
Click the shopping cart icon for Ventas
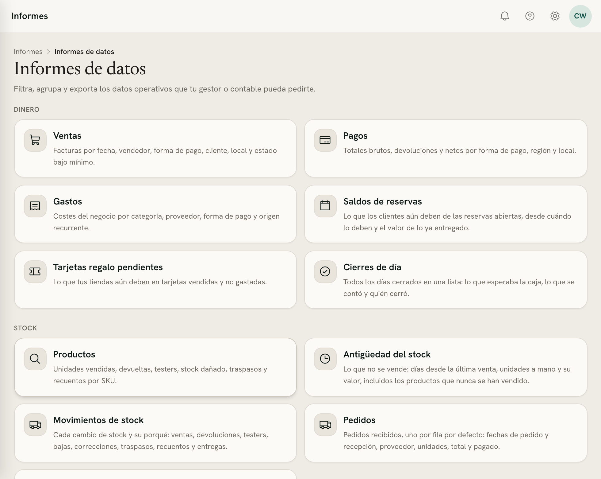[35, 140]
